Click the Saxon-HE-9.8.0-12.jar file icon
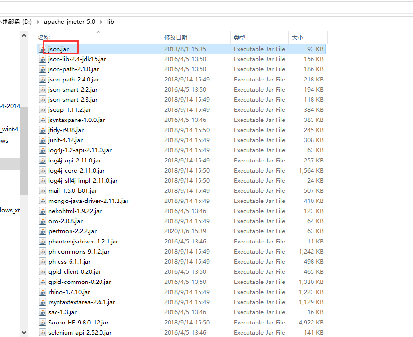Screen dimensions: 413x337 43,322
